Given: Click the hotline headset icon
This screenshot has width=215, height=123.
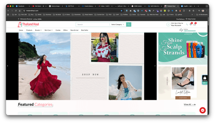Looking at the screenshot, I should pyautogui.click(x=181, y=30).
